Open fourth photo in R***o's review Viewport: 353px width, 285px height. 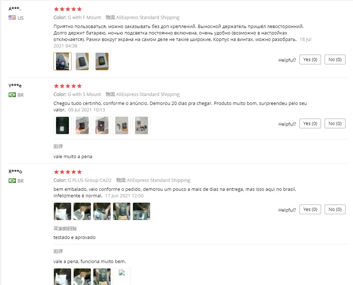click(122, 211)
